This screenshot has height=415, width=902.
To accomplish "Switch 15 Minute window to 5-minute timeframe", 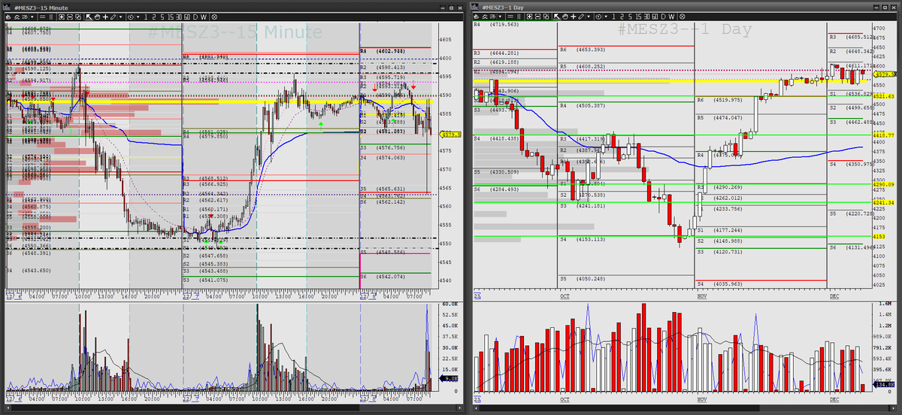I will point(162,17).
